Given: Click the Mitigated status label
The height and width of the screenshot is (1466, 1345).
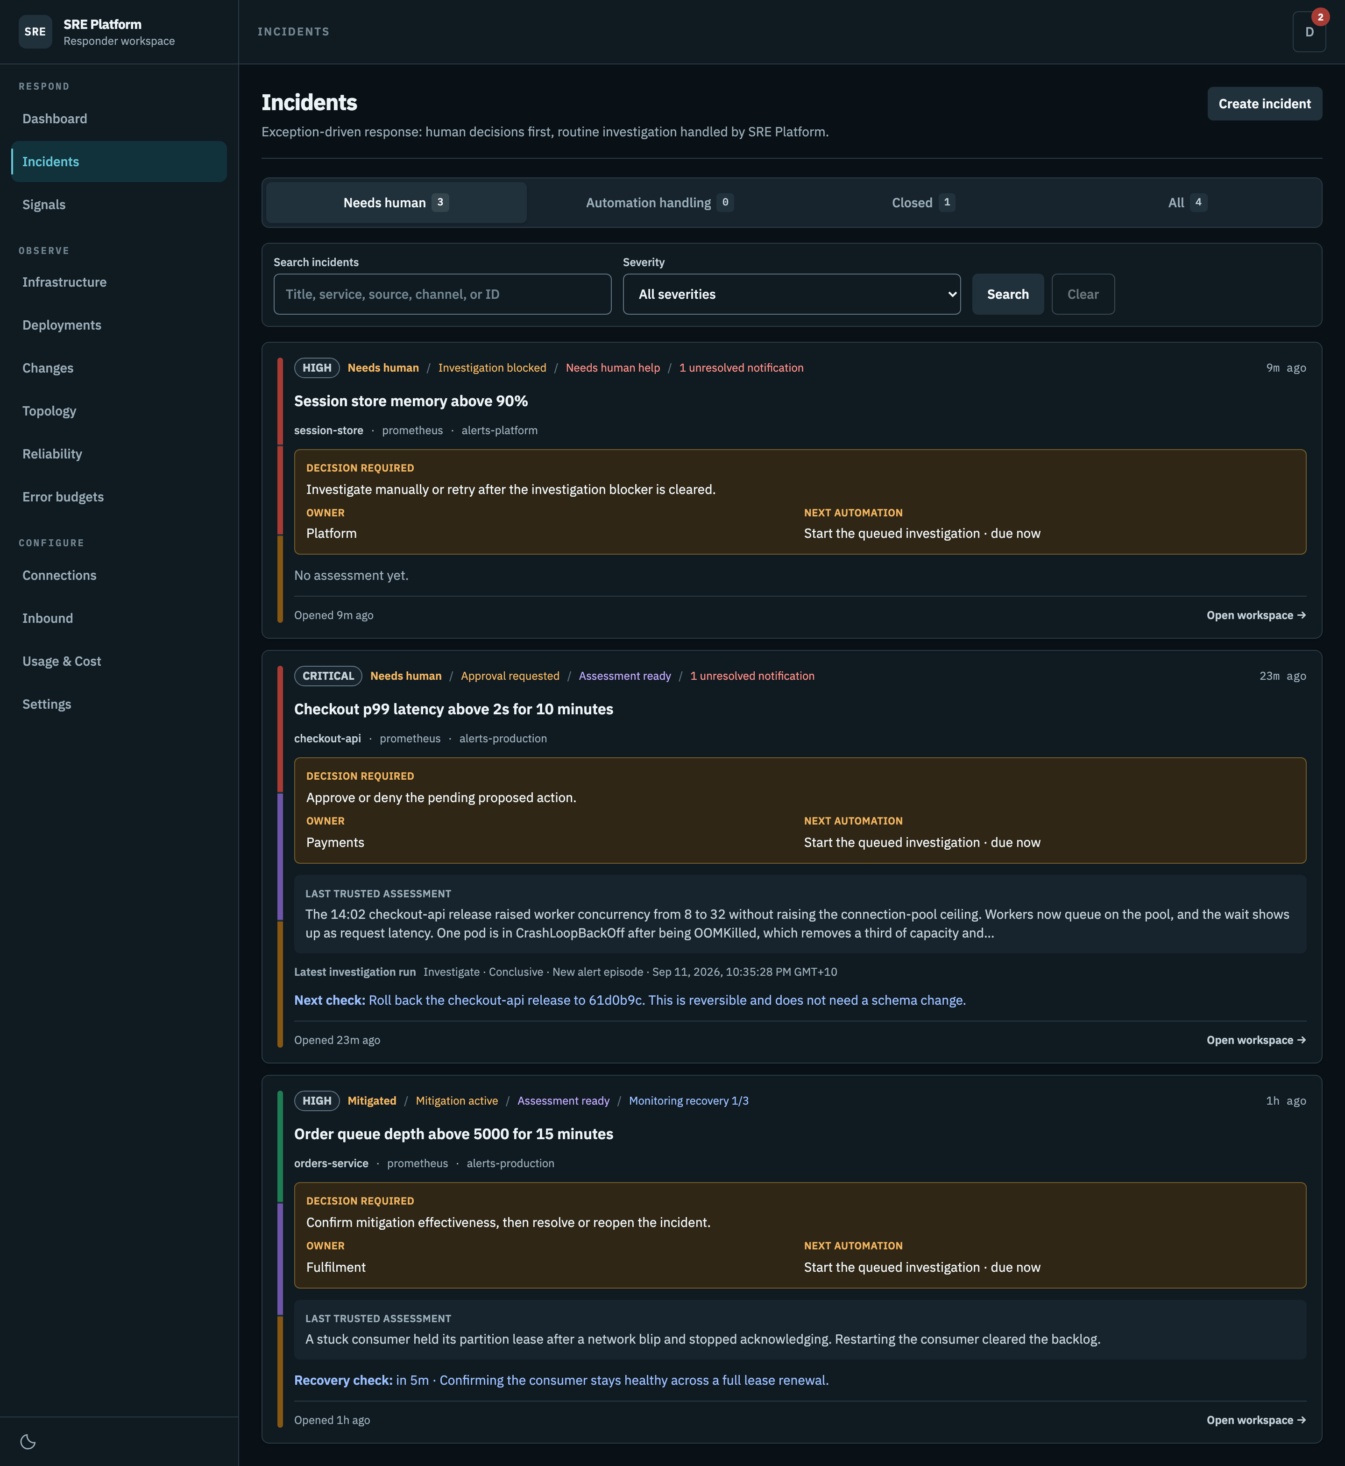Looking at the screenshot, I should point(372,1101).
